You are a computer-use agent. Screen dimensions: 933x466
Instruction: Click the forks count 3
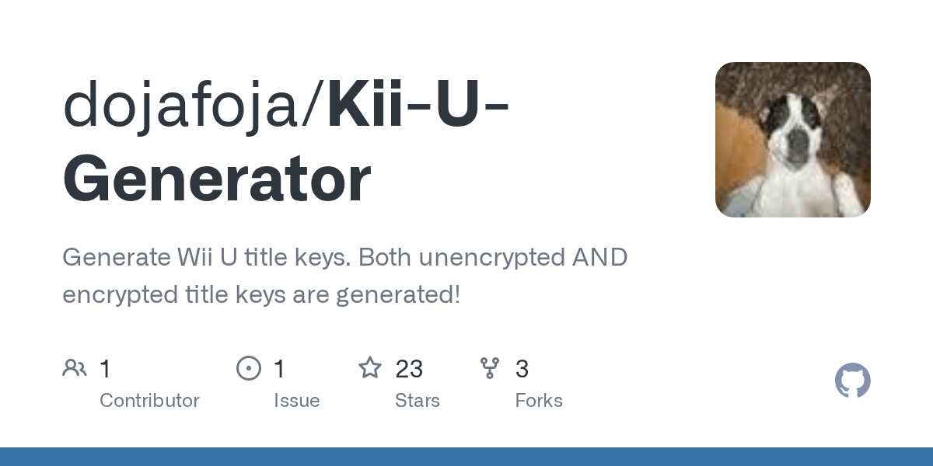coord(522,369)
